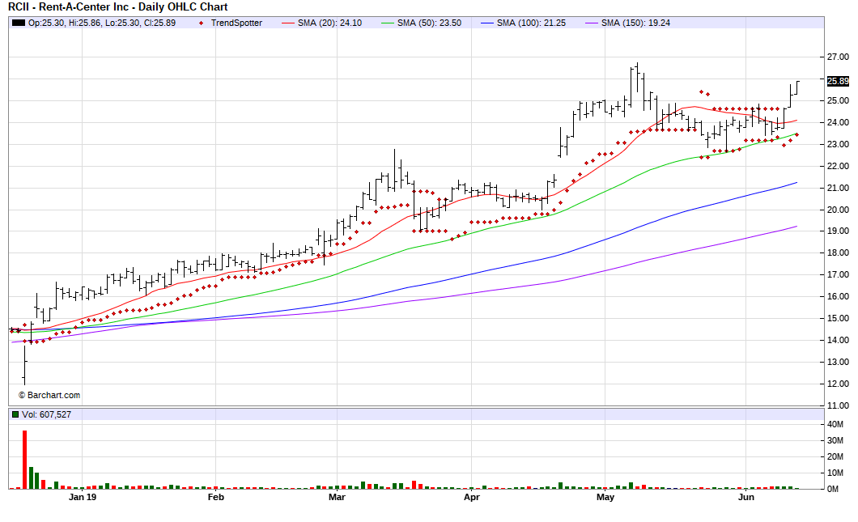Click the 40M volume axis label
This screenshot has height=522, width=858.
[x=835, y=424]
